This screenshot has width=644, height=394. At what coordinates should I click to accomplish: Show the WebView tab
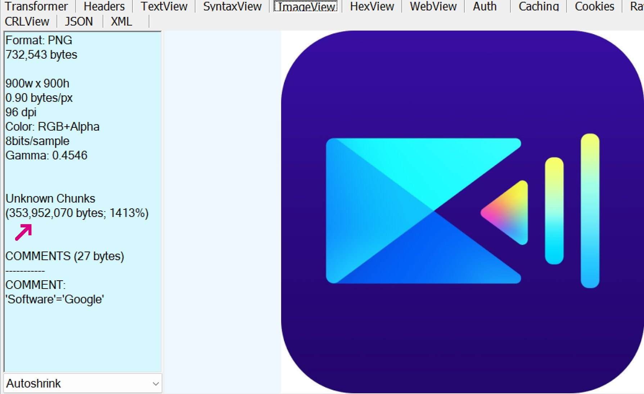433,6
